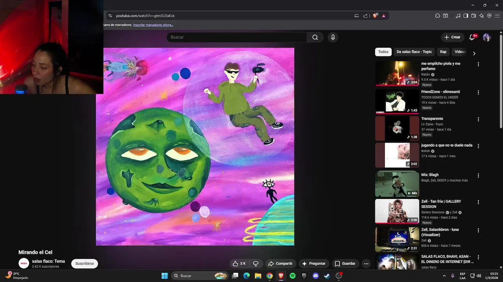Open options menu for 'Transparente' video
Screen dimensions: 503x282
478,119
